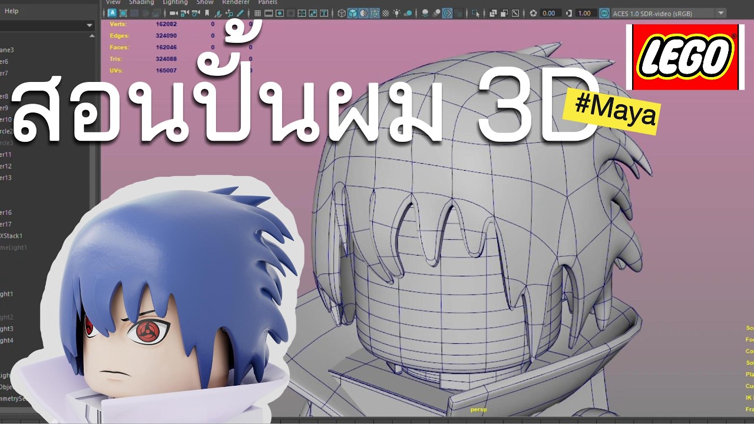Select the Outliner item ending in 'meLight1'
Viewport: 754px width, 424px height.
(x=14, y=247)
